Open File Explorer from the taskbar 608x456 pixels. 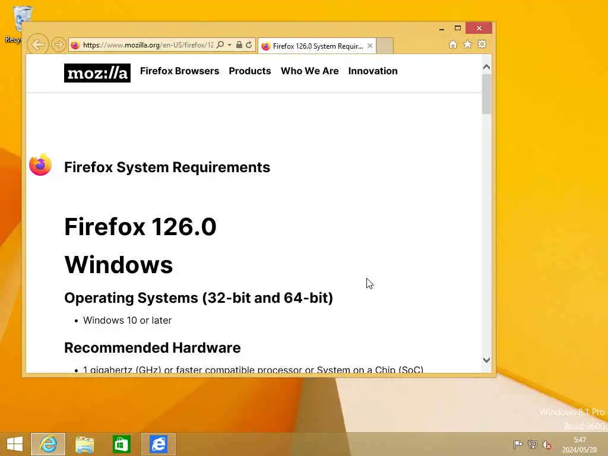point(85,444)
